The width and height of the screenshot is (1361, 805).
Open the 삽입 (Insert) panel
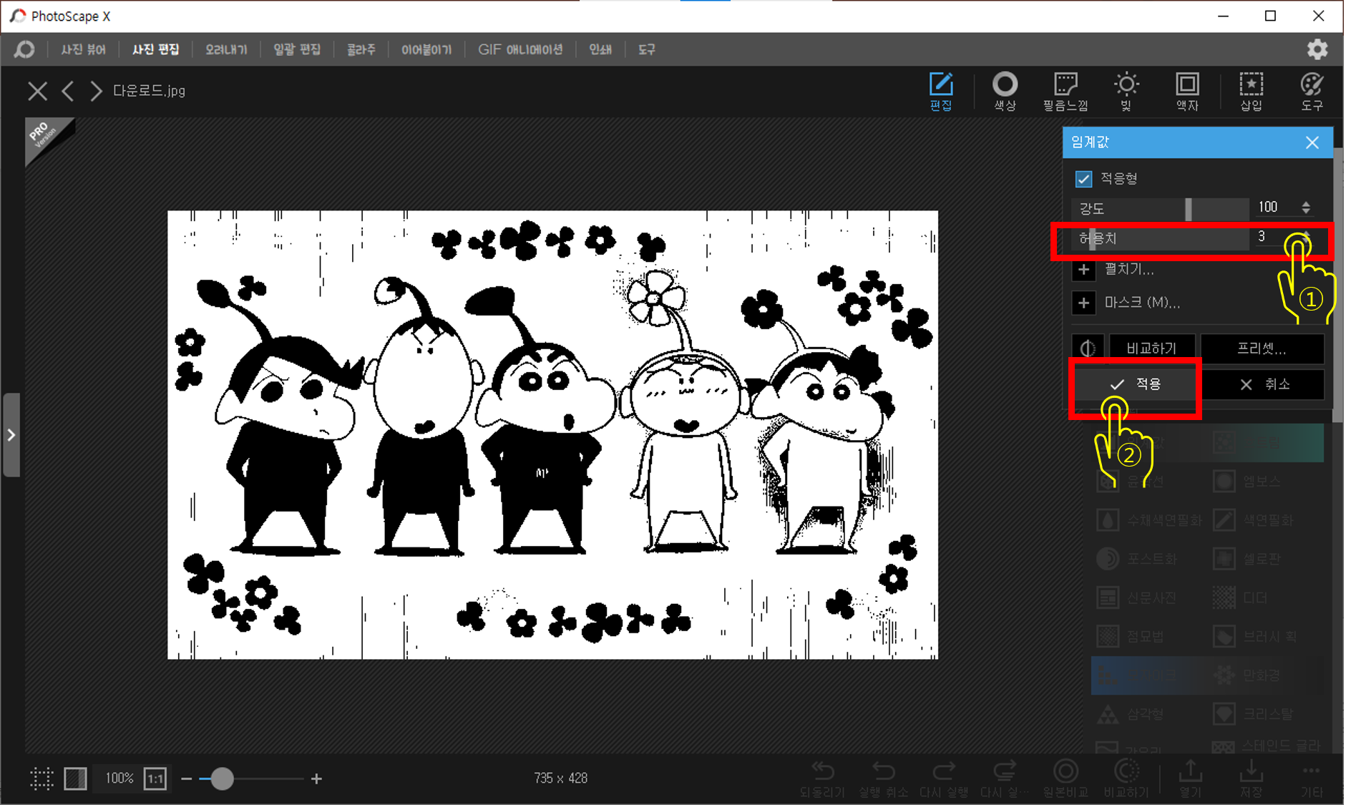[x=1251, y=92]
